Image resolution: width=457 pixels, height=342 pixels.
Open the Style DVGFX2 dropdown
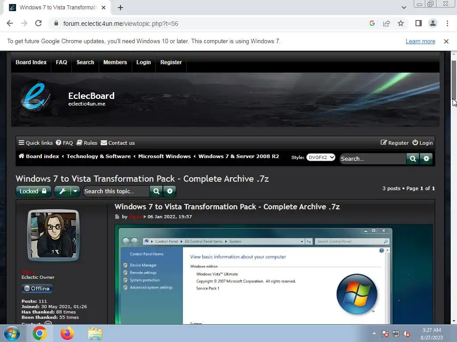[320, 157]
